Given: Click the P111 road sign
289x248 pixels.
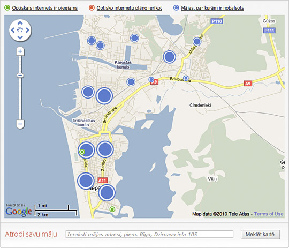Looking at the screenshot, I should click(269, 30).
